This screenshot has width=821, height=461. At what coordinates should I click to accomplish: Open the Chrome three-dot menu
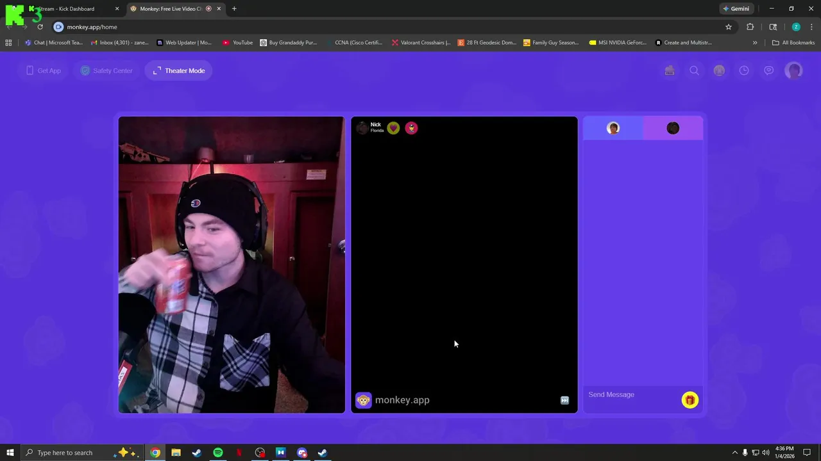pos(811,27)
